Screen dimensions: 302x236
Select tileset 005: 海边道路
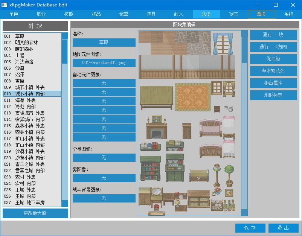click(32, 62)
